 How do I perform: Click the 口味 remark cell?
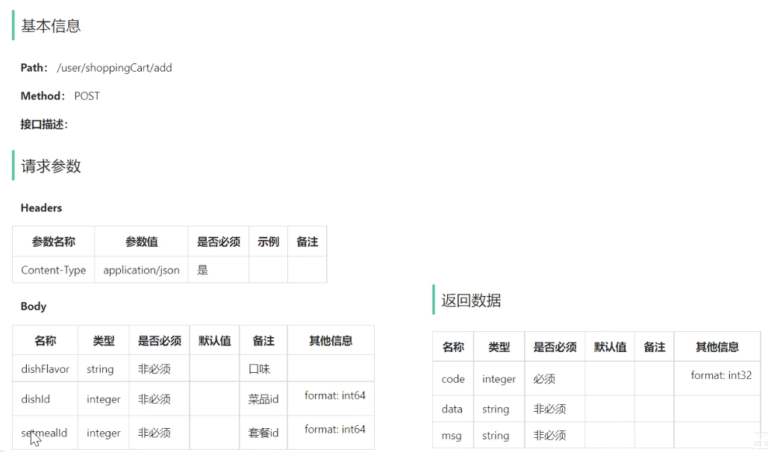coord(258,368)
